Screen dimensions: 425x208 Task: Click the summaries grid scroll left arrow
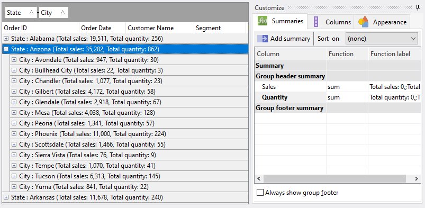point(259,178)
